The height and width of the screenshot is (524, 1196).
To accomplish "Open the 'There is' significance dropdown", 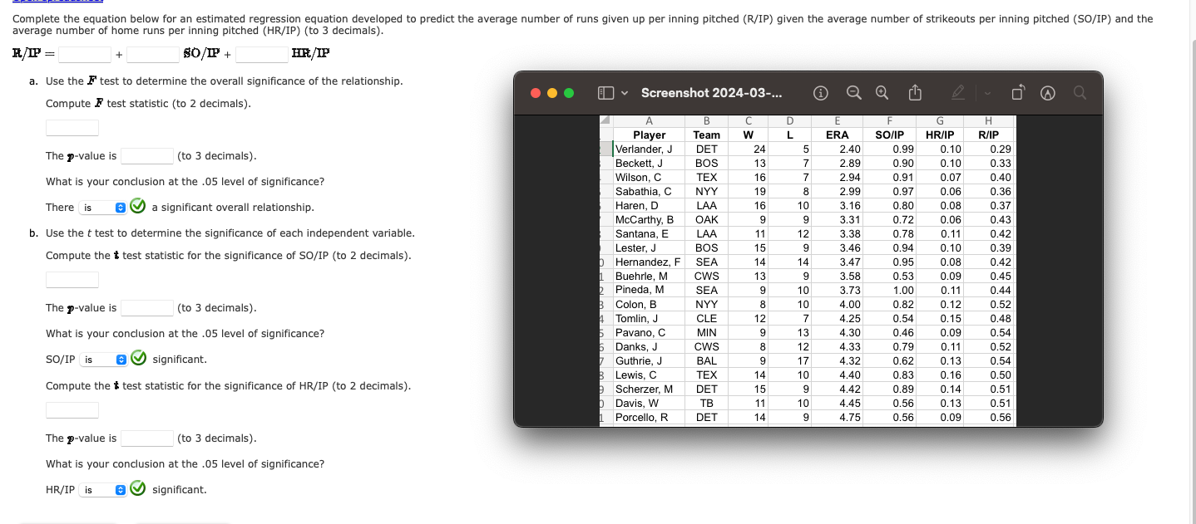I will pos(103,208).
